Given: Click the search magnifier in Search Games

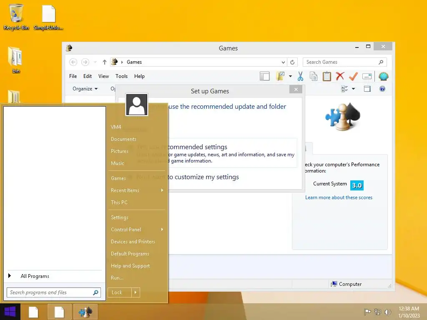Looking at the screenshot, I should coord(381,62).
